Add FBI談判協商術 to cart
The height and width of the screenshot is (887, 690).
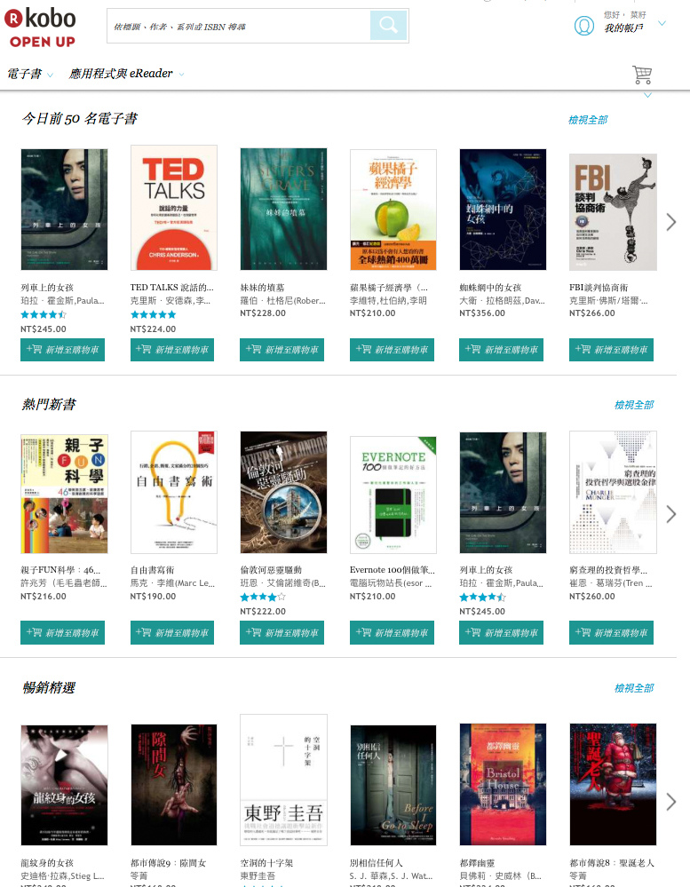[x=611, y=350]
